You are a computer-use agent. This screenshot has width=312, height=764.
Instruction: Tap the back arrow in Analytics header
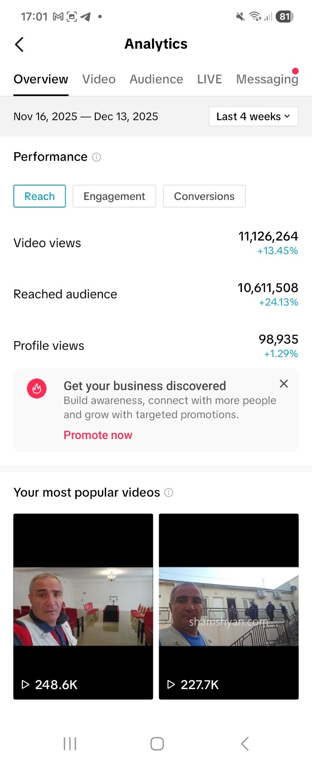20,44
